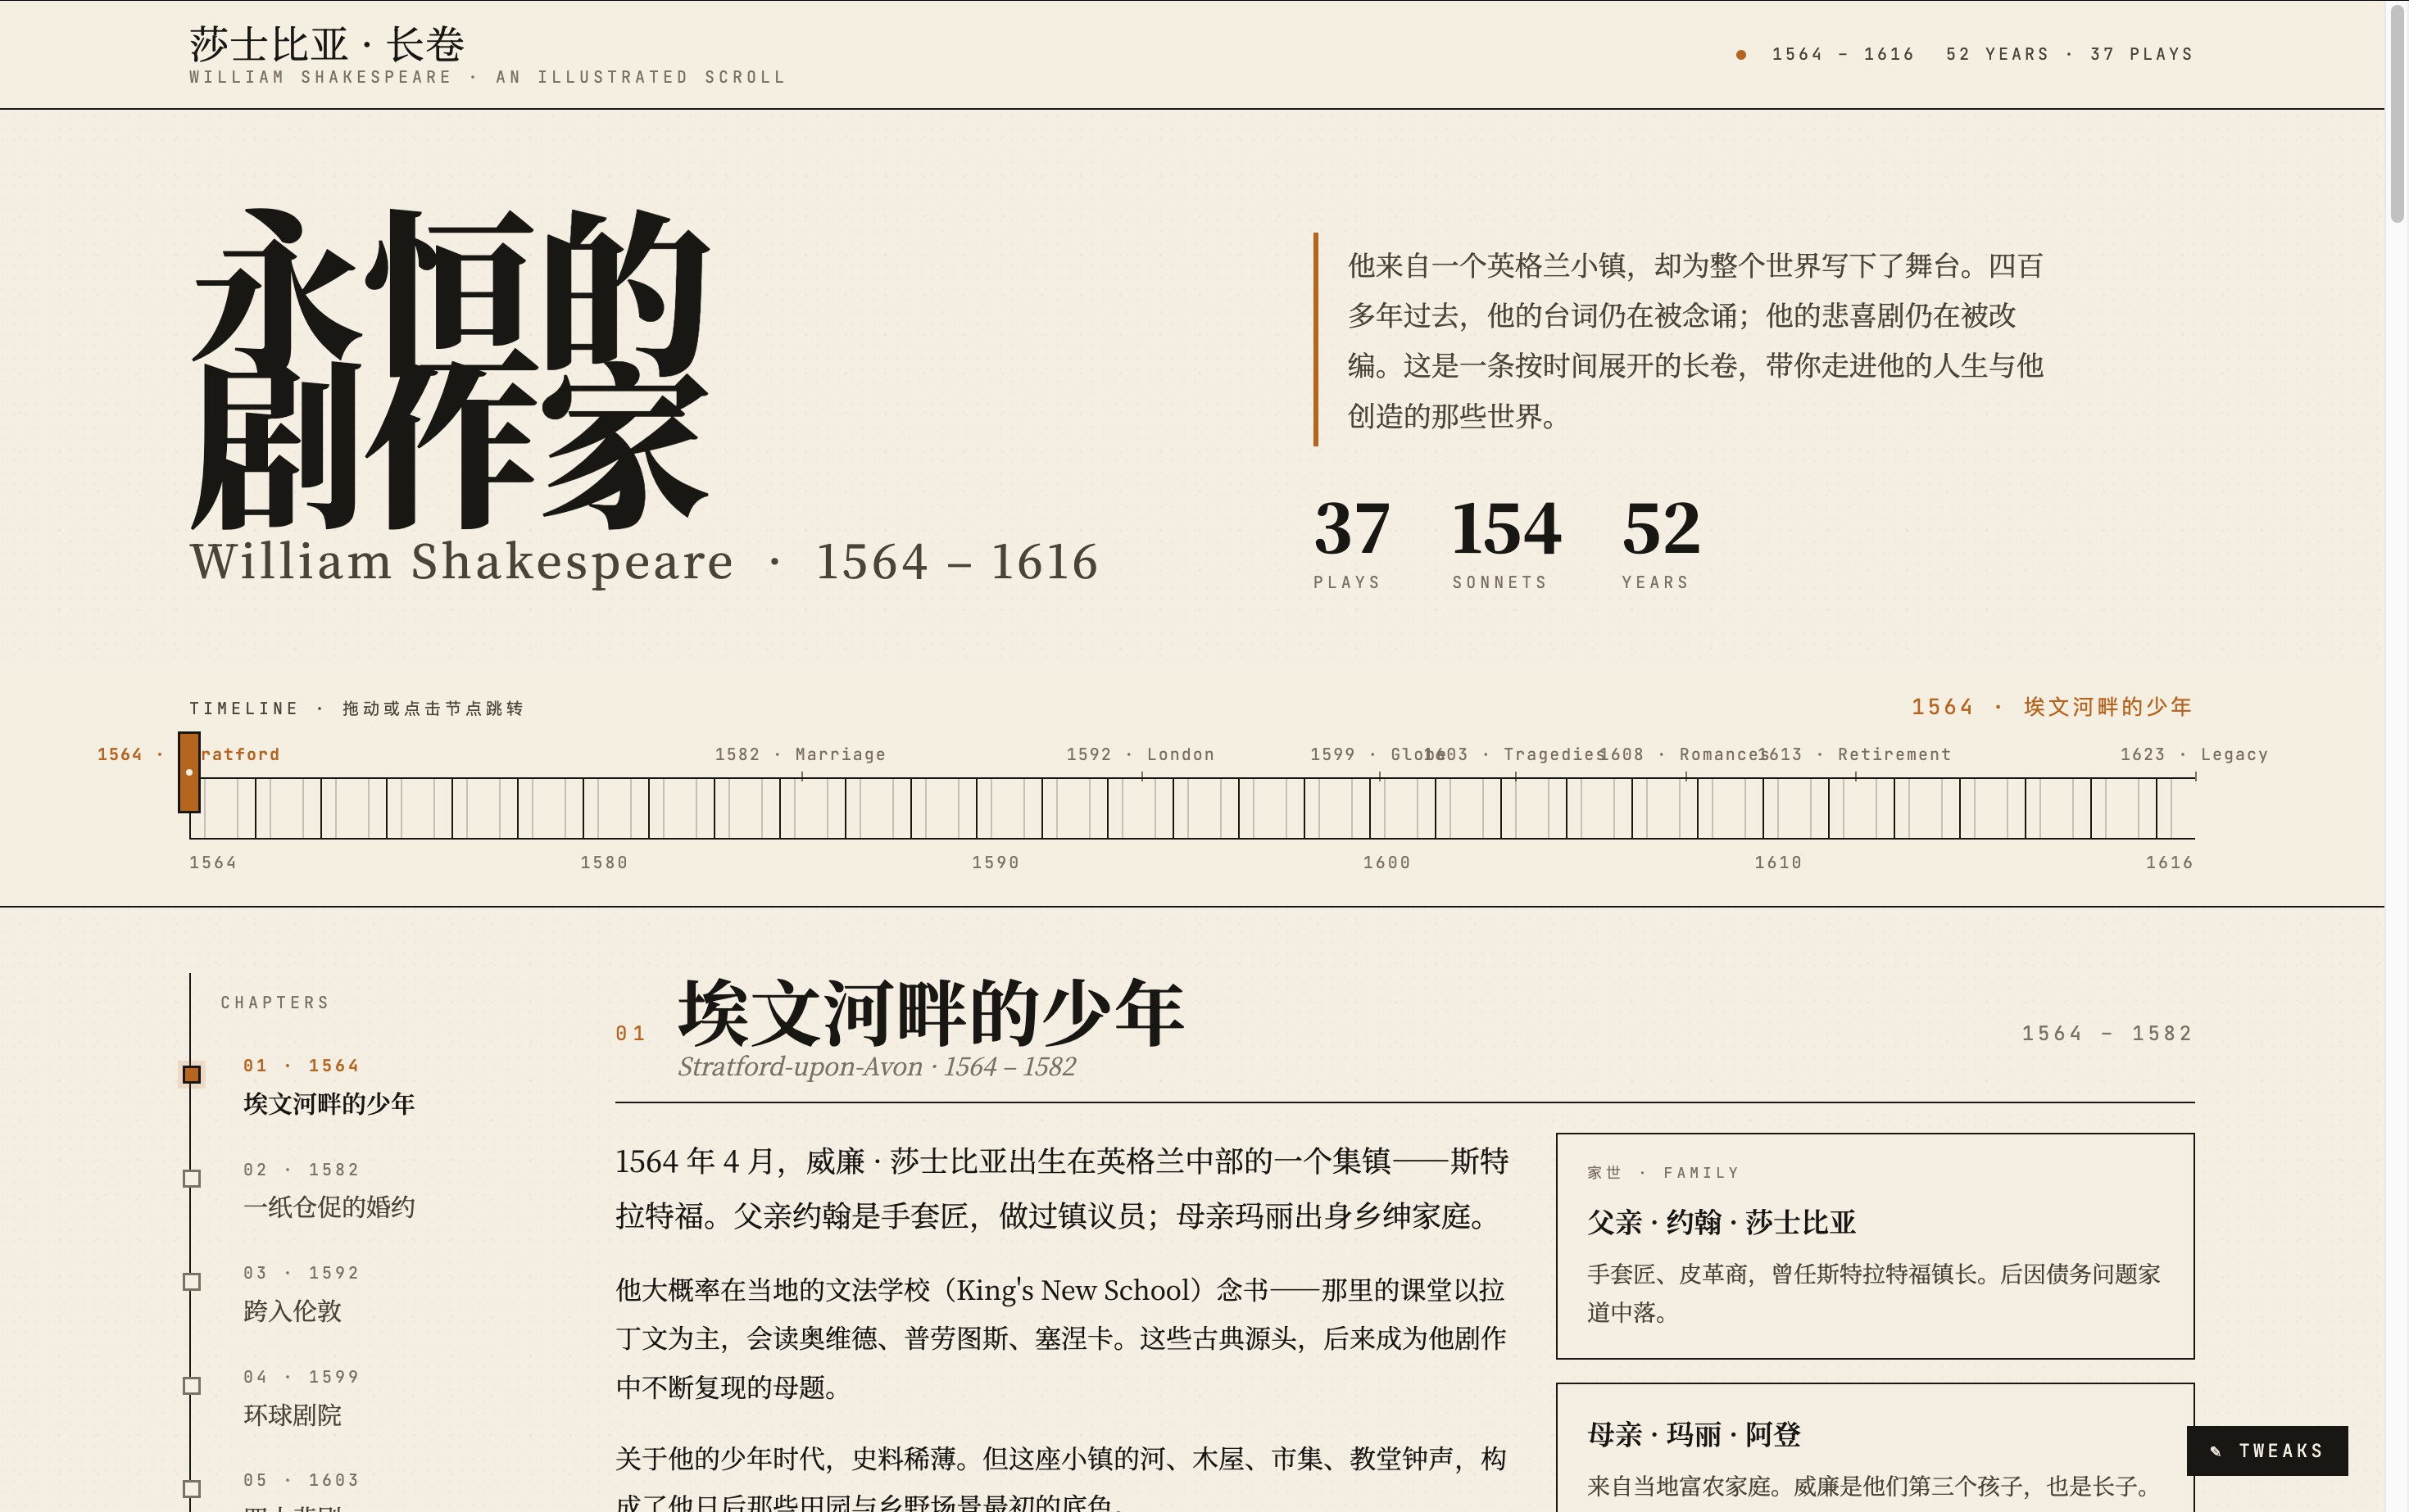Click the site title 莎士比亚 · 长卷

coord(327,44)
